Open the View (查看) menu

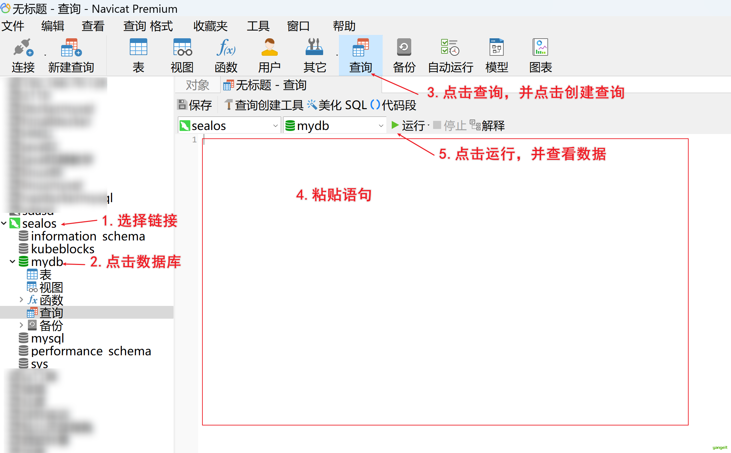(93, 26)
